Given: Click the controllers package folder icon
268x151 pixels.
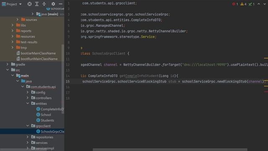Looking at the screenshot, I should (33, 98).
